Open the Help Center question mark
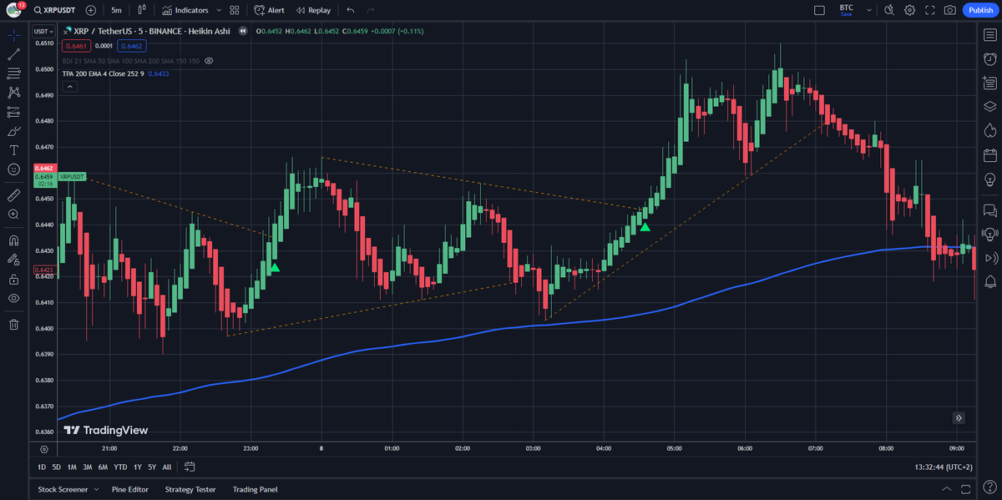1002x500 pixels. pyautogui.click(x=989, y=487)
